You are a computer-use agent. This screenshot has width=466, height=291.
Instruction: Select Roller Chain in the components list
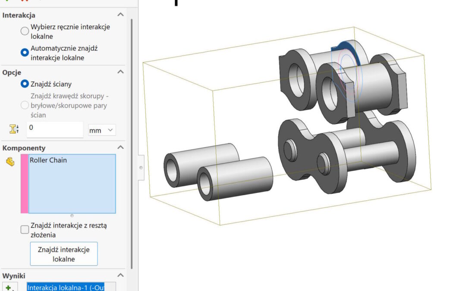click(48, 160)
